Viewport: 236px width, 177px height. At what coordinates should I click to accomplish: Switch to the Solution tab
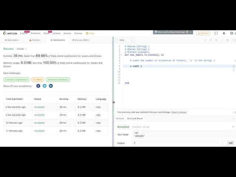point(35,40)
